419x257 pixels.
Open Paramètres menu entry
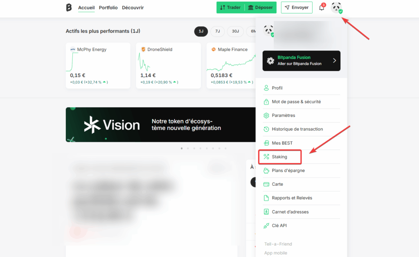(302, 115)
